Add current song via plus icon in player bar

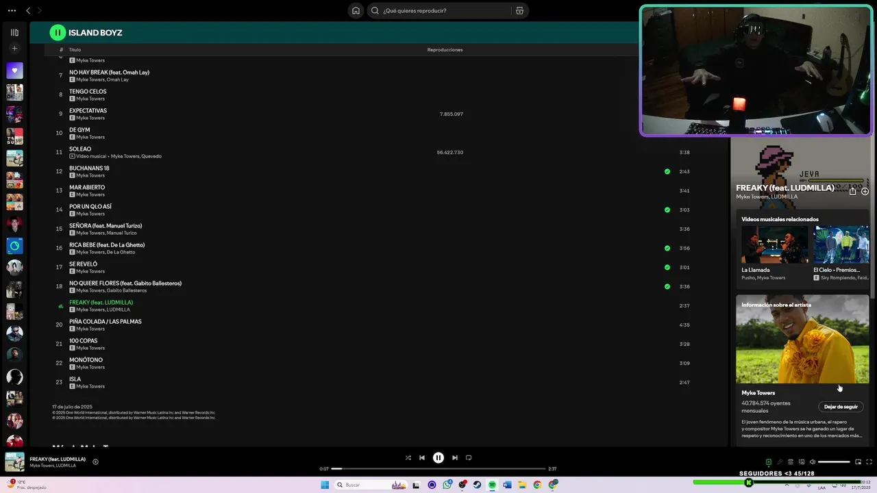(x=95, y=462)
